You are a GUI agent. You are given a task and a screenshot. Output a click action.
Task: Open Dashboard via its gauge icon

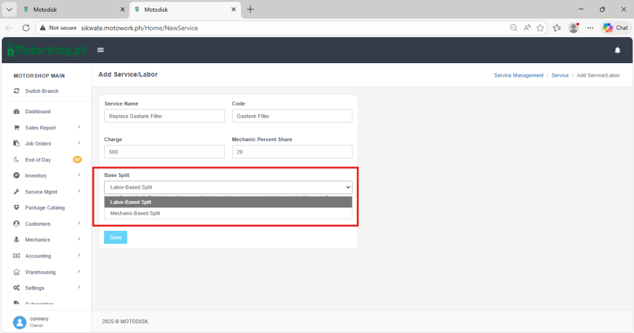17,111
